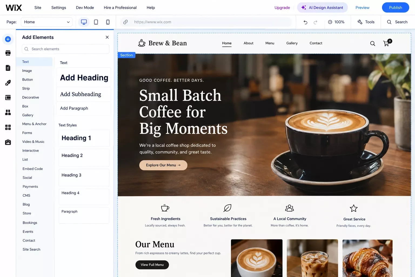
Task: Select the Gallery element category
Action: point(28,115)
